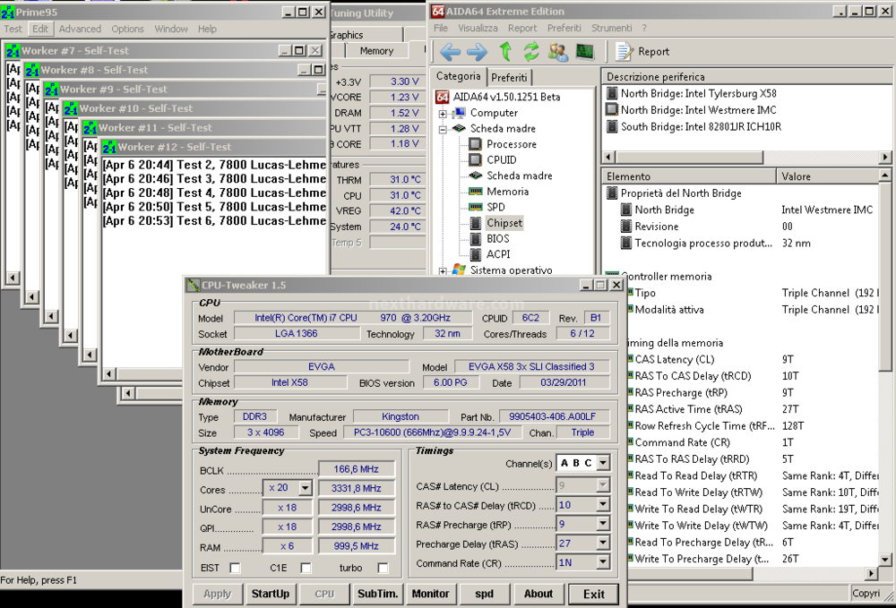Click AIDA64 green up arrow icon
Viewport: 896px width, 608px height.
pos(505,51)
